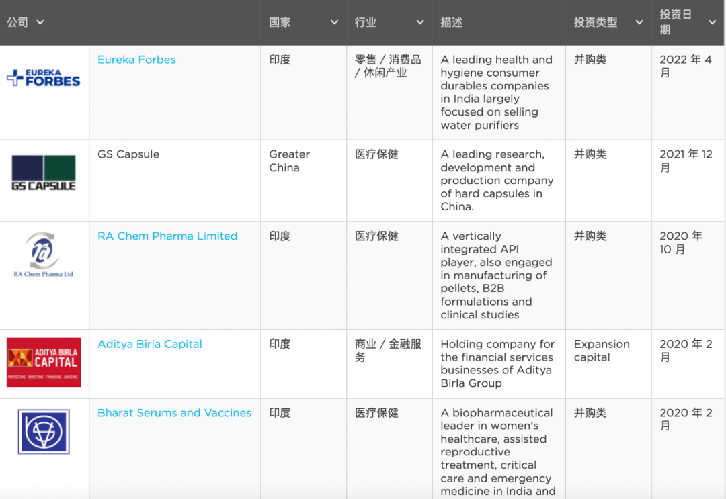
Task: Click the 国家 header label
Action: pos(280,22)
